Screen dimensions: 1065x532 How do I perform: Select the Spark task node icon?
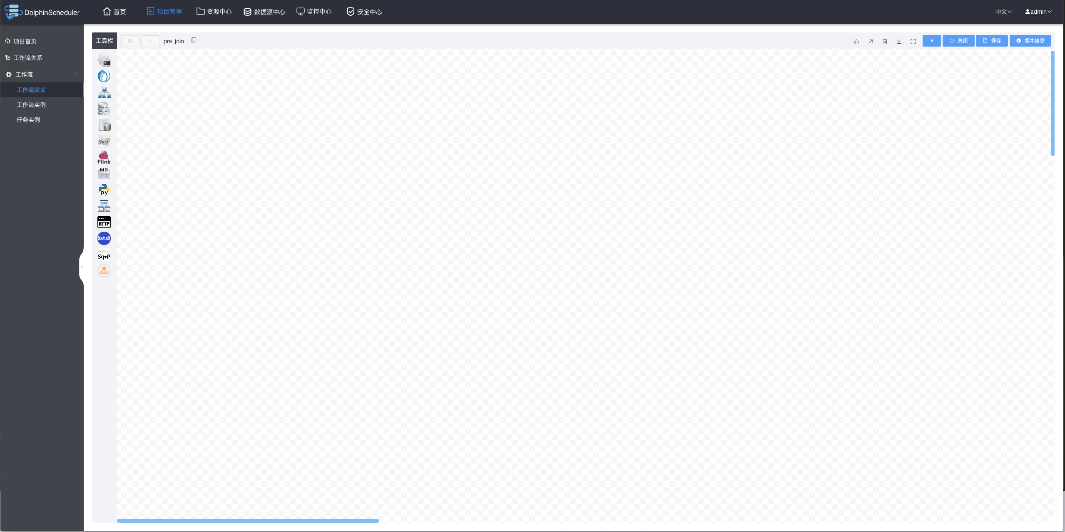(104, 141)
